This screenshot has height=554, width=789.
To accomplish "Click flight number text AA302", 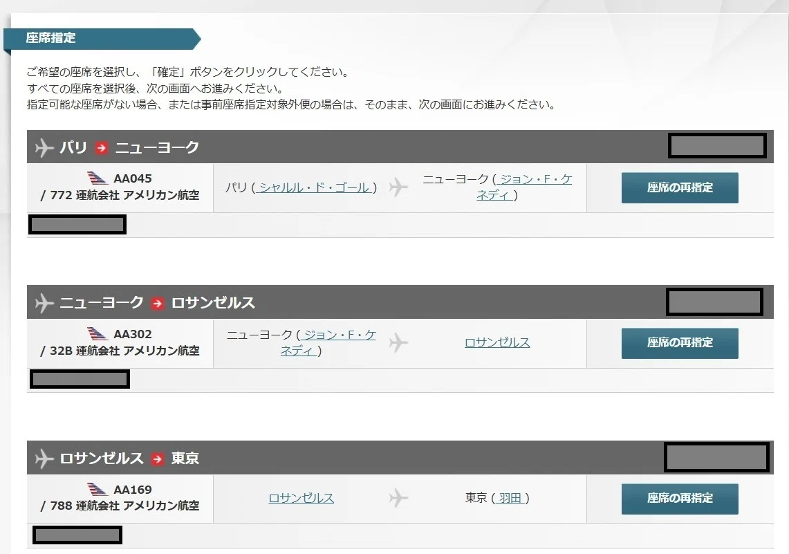I will [x=132, y=334].
